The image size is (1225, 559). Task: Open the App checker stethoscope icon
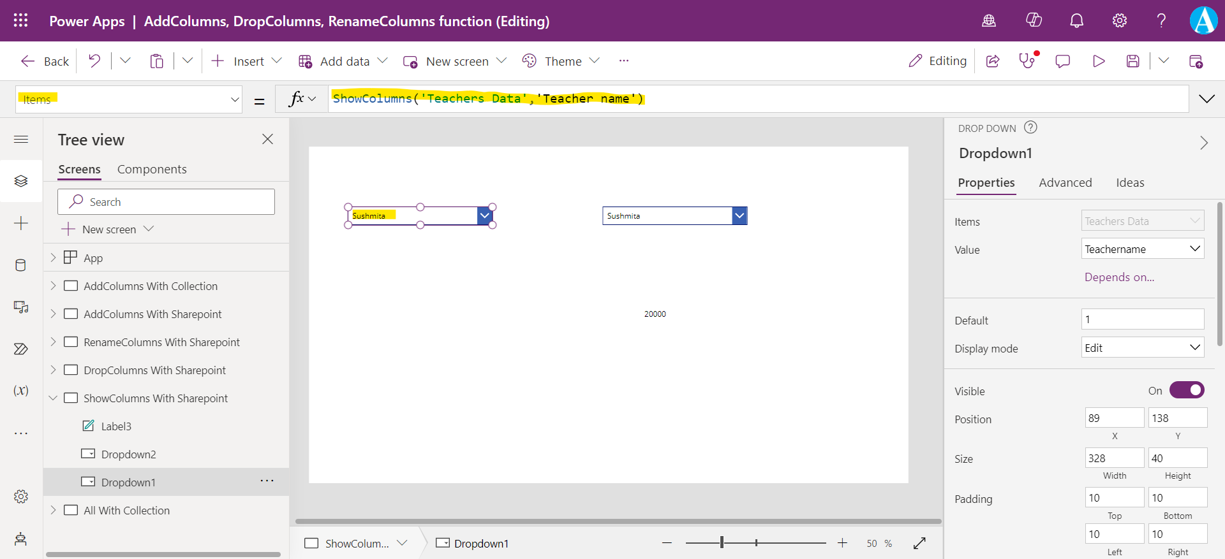coord(1027,61)
